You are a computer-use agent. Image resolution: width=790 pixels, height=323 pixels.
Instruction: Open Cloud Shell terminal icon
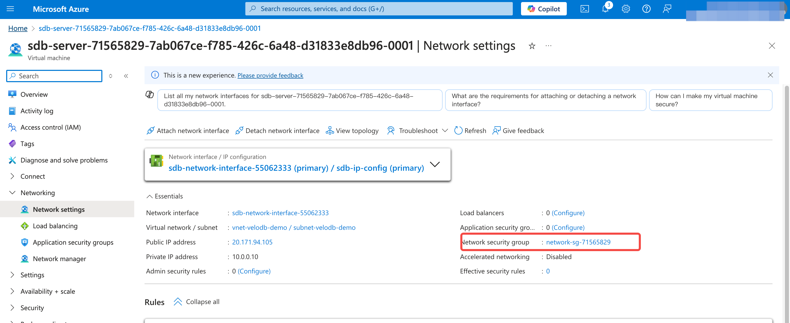tap(585, 9)
